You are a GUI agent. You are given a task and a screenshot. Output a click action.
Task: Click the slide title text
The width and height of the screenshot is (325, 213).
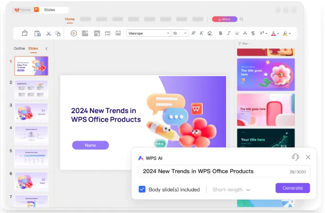(x=106, y=115)
